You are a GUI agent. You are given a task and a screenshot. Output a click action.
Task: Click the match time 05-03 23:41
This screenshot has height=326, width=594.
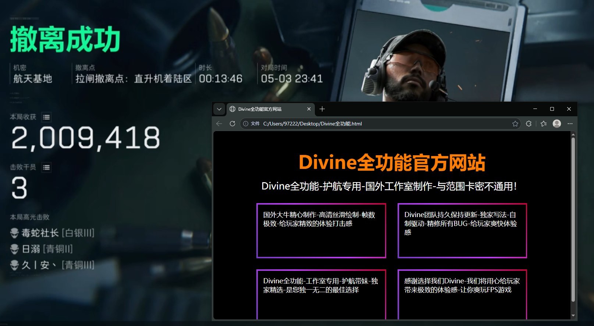pyautogui.click(x=292, y=79)
